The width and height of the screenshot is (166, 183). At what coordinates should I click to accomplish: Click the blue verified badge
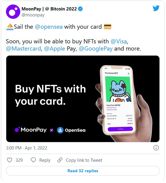click(x=80, y=9)
